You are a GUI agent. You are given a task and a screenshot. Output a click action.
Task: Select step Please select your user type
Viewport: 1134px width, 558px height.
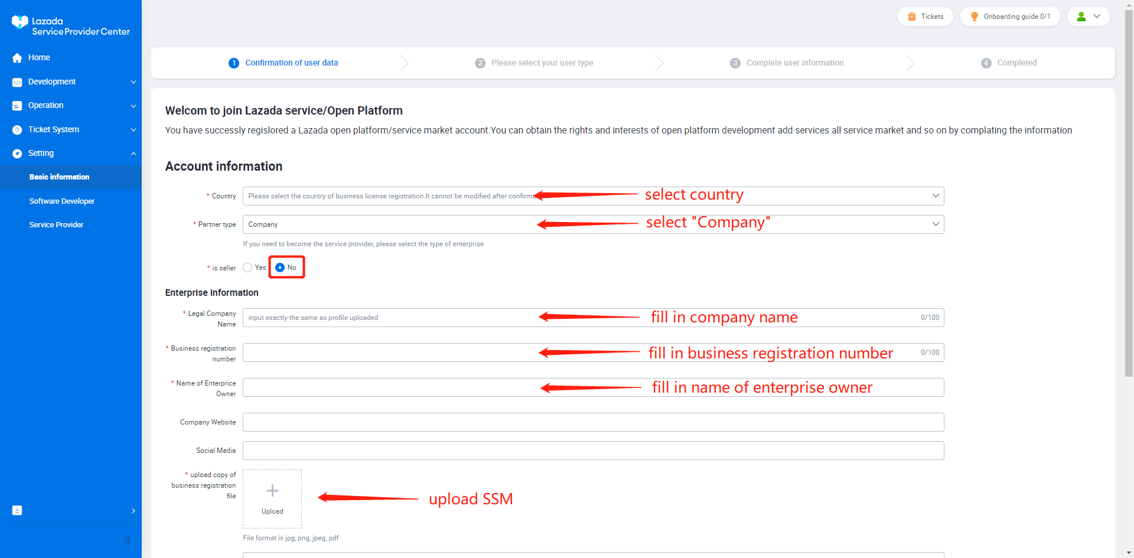click(534, 63)
